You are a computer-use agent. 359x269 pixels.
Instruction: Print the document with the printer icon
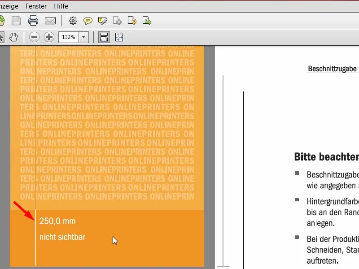tap(33, 21)
